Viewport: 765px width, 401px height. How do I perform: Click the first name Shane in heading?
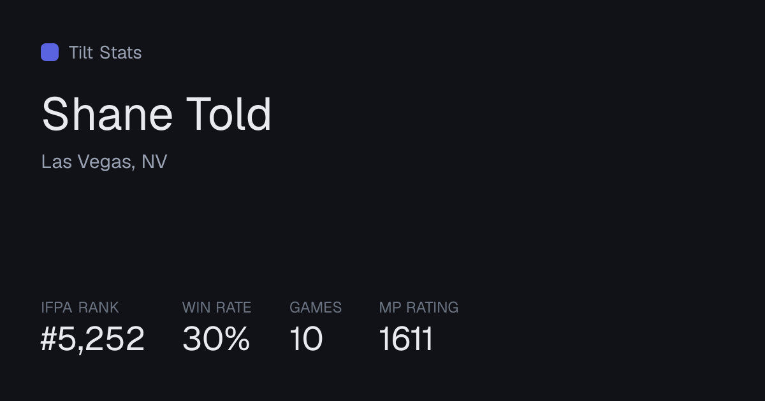click(107, 115)
